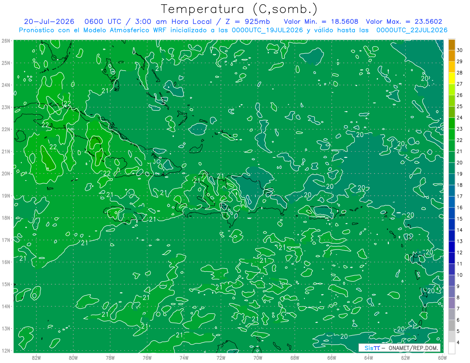Click the 26N latitude axis label
470x363 pixels.
coord(6,41)
